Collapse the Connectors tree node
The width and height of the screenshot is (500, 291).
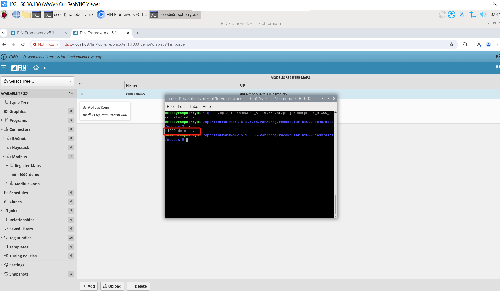(2, 129)
